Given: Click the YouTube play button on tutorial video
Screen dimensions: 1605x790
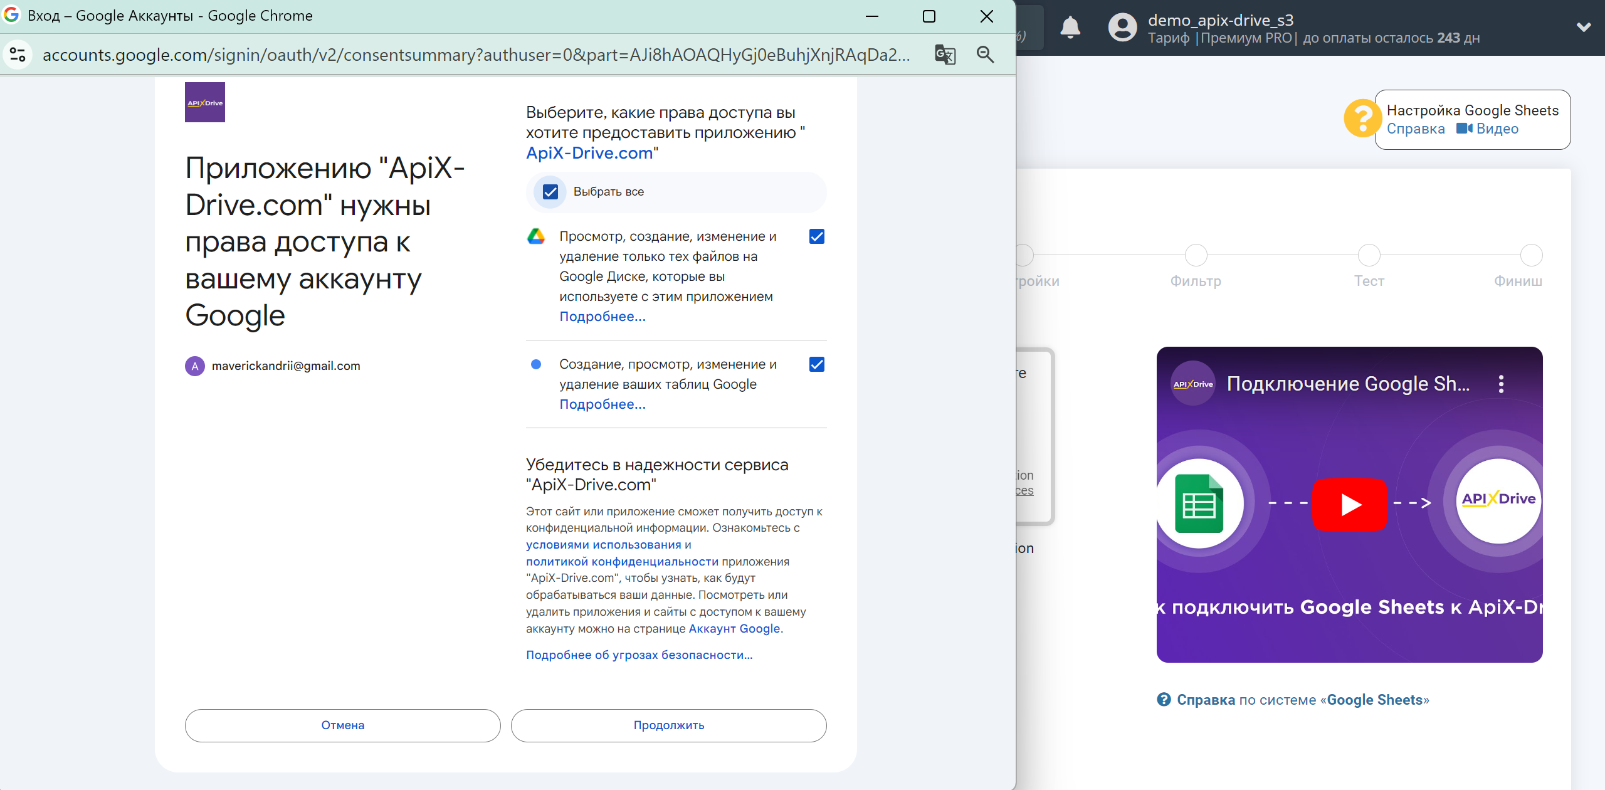Looking at the screenshot, I should 1350,503.
